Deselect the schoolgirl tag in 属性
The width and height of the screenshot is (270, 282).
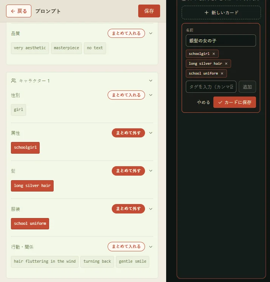[25, 148]
